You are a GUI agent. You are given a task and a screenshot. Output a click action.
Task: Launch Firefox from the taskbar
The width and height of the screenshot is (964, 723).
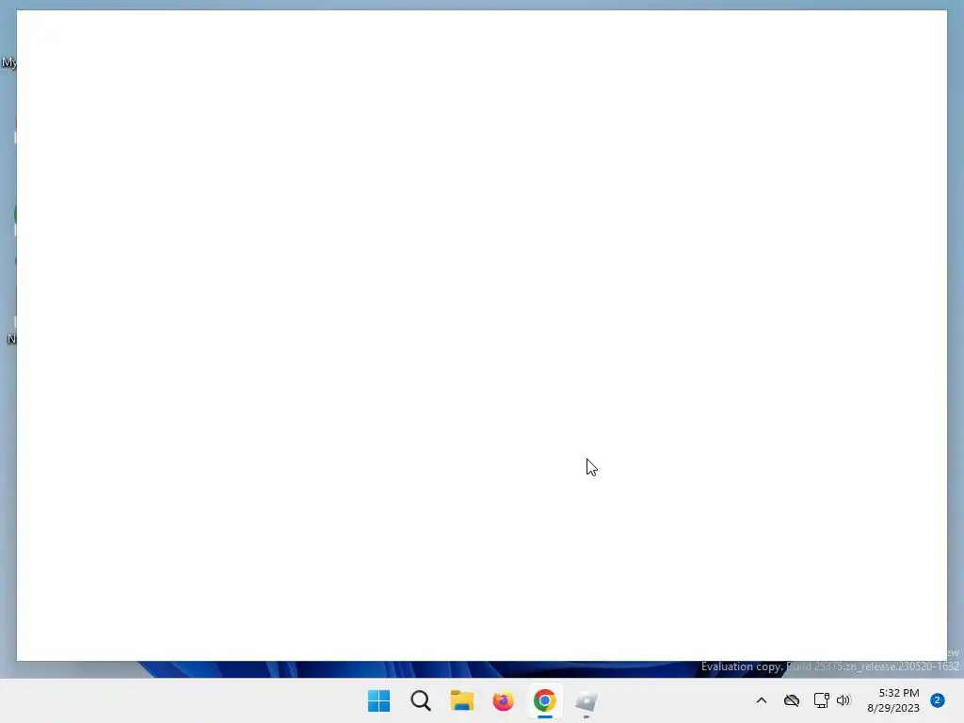pos(503,700)
